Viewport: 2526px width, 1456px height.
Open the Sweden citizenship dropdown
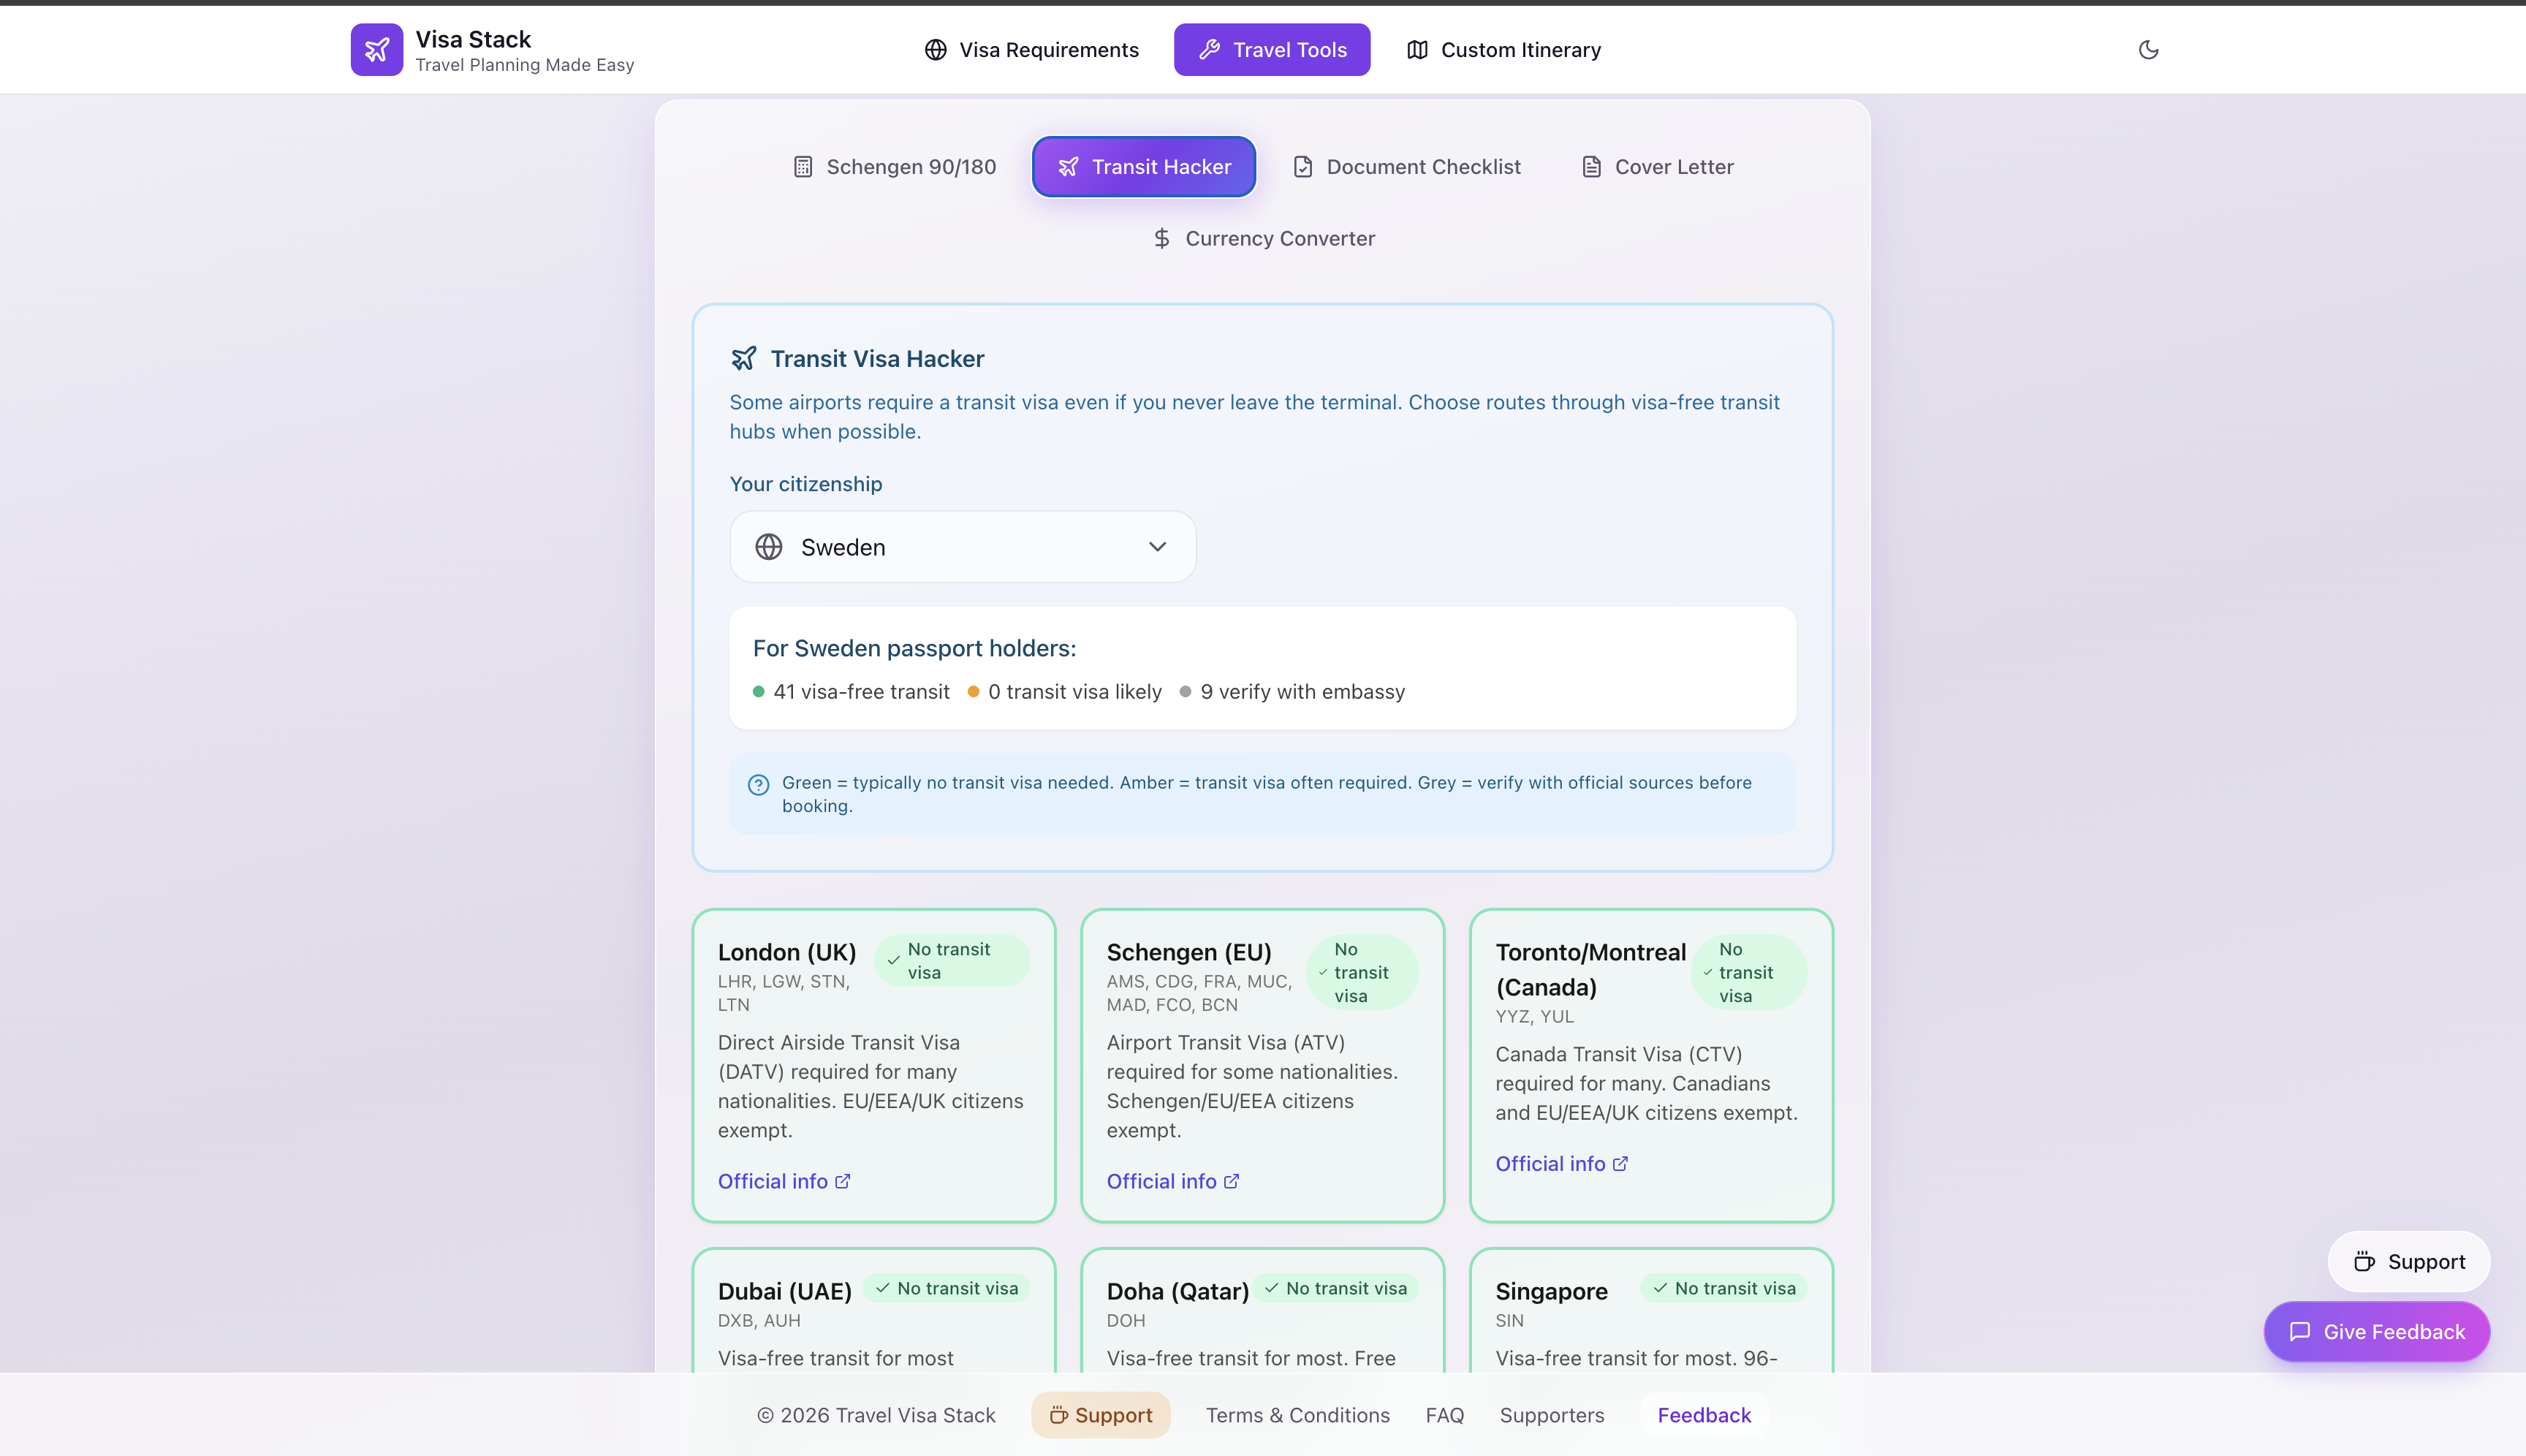click(x=961, y=547)
